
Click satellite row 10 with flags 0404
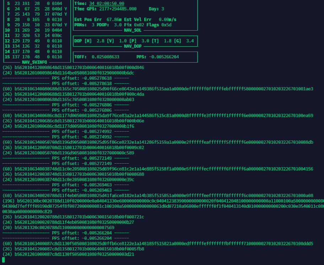pyautogui.click(x=33, y=30)
